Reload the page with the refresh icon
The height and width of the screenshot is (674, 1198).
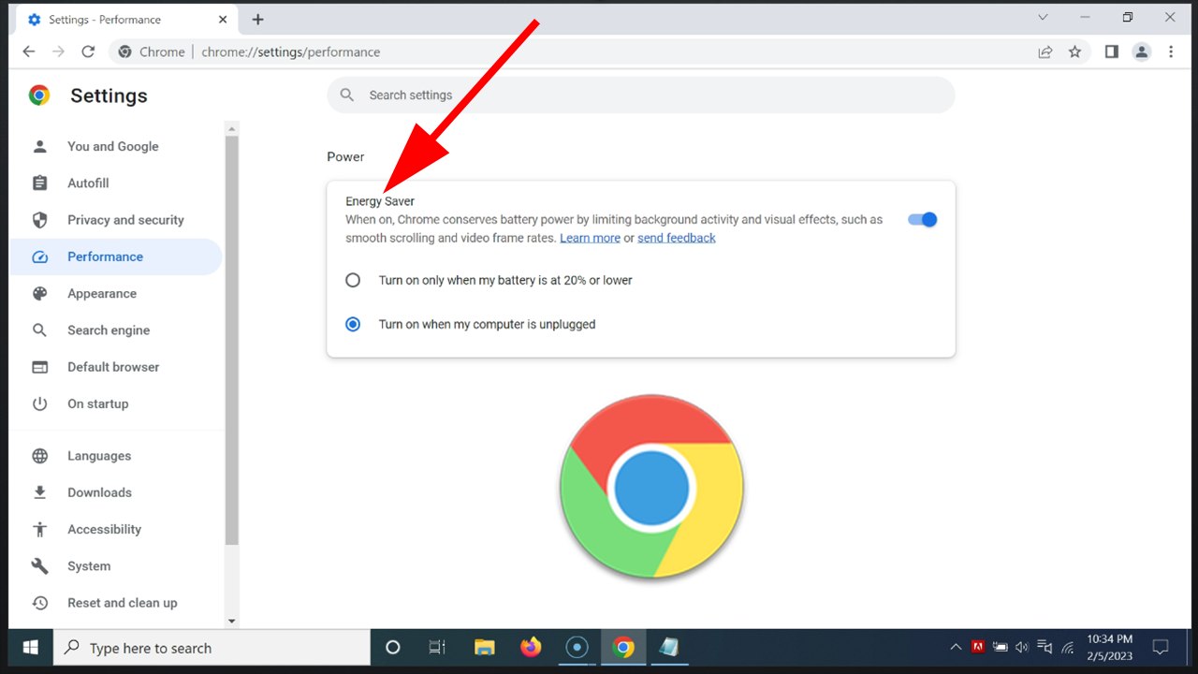click(88, 52)
